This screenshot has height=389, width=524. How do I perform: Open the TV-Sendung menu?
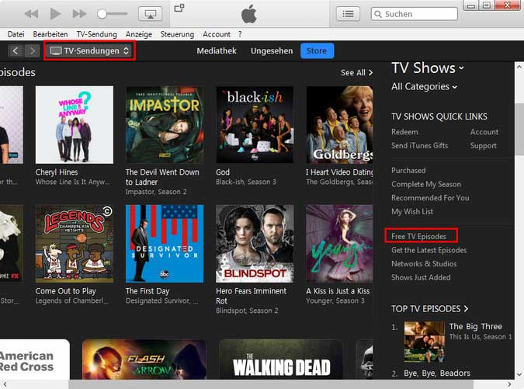coord(96,34)
